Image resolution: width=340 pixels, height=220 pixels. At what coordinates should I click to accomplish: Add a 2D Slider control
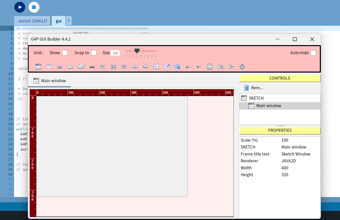pyautogui.click(x=156, y=67)
